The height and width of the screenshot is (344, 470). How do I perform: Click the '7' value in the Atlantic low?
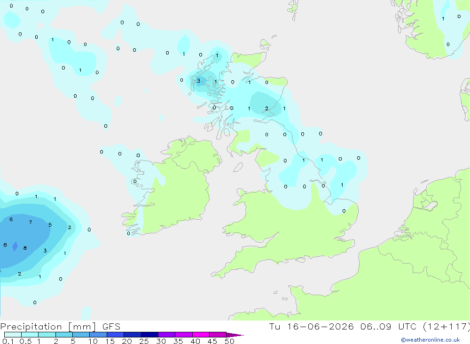tap(30, 222)
